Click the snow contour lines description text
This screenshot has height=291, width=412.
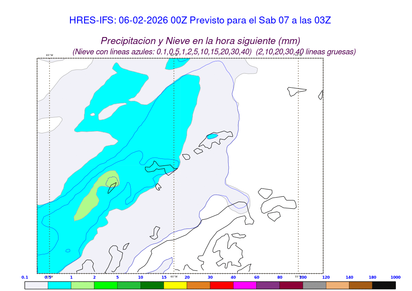coord(214,52)
